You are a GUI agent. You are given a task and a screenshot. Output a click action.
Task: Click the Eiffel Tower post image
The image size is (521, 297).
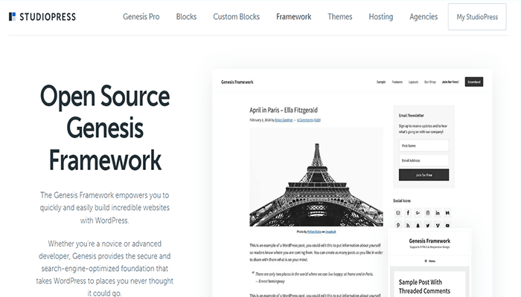tap(316, 177)
